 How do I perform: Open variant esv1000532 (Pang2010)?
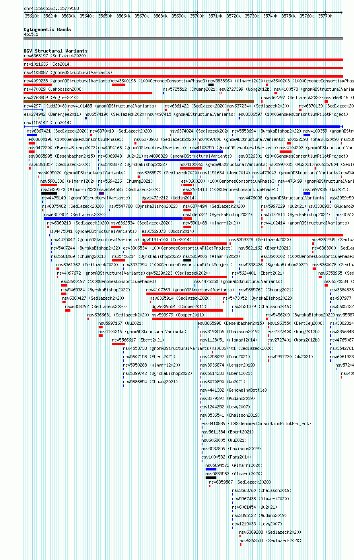tap(226, 457)
